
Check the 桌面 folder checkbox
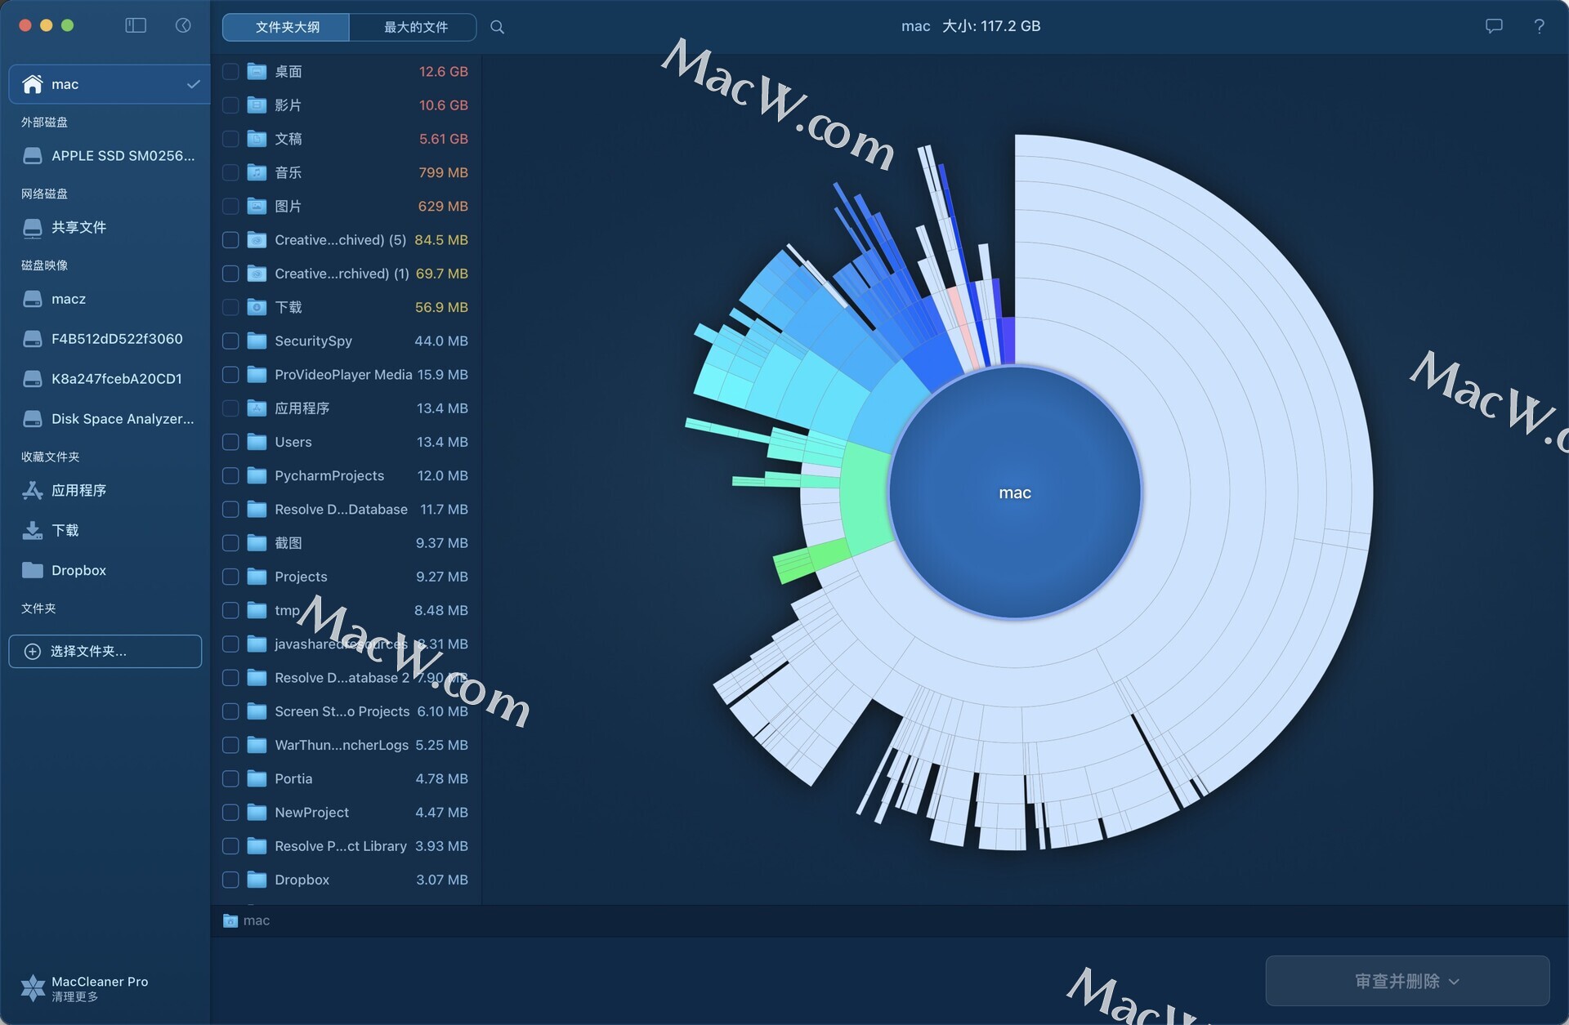tap(230, 71)
